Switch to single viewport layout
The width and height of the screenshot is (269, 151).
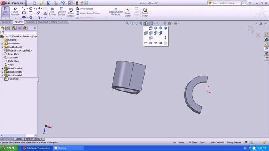(146, 43)
